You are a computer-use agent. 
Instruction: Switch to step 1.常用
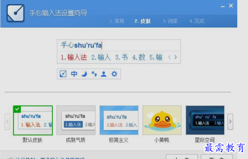point(117,21)
